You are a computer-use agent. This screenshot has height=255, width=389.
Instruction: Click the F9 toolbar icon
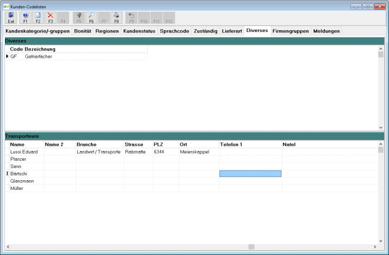click(131, 18)
